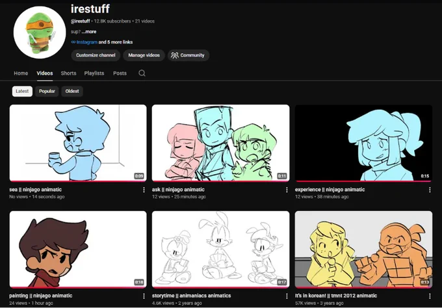Image resolution: width=442 pixels, height=308 pixels.
Task: Follow the Instagram link
Action: click(87, 42)
